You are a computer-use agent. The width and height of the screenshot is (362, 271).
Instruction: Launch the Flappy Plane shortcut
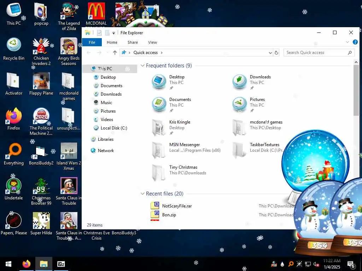pos(41,84)
